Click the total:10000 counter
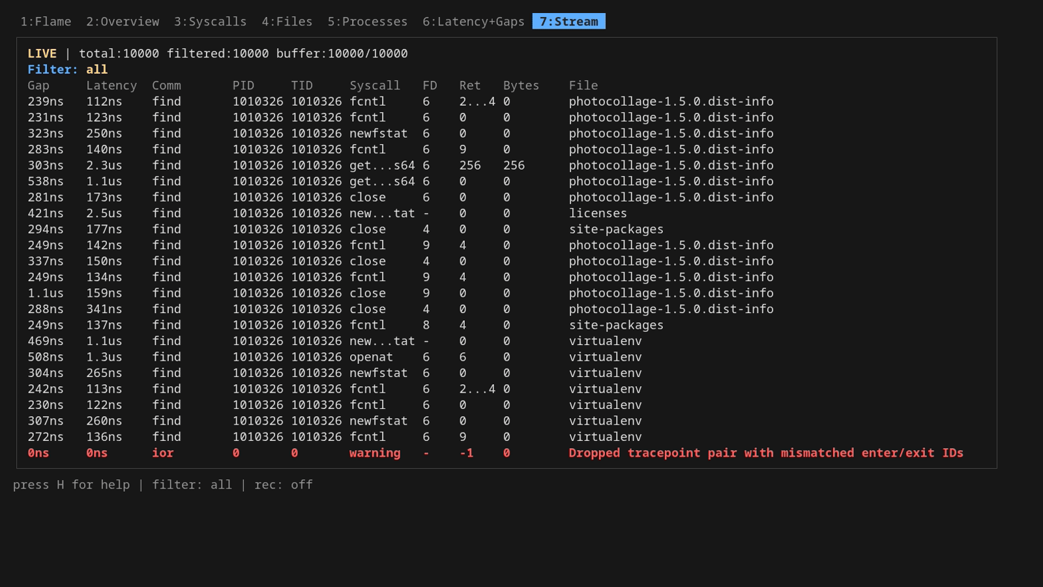Screen dimensions: 1043x587 [119, 53]
